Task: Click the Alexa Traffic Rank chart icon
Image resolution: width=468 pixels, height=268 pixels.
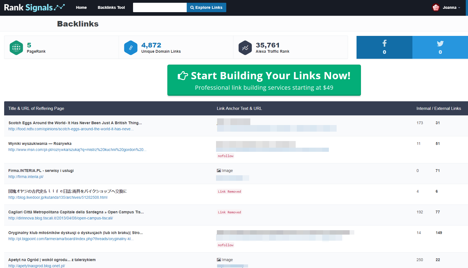Action: click(x=245, y=48)
